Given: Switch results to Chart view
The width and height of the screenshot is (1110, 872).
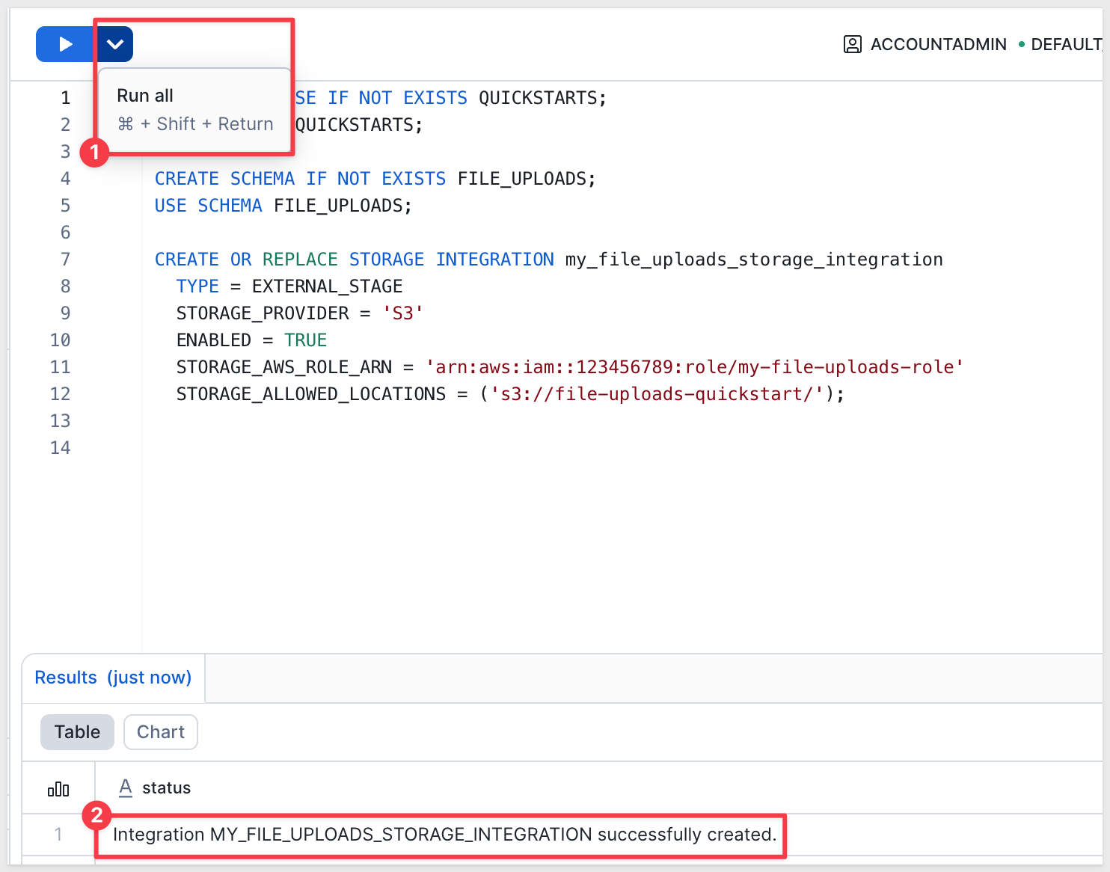Looking at the screenshot, I should click(x=160, y=732).
